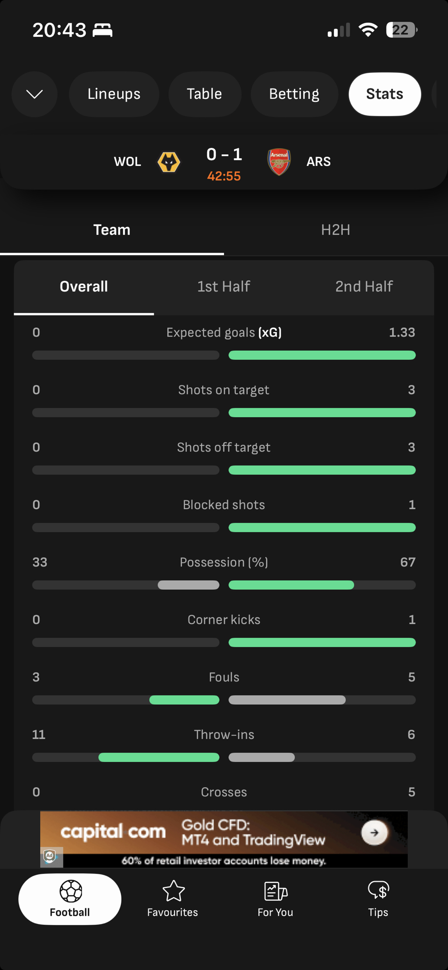Tap the Possession percentage bar

pyautogui.click(x=224, y=585)
